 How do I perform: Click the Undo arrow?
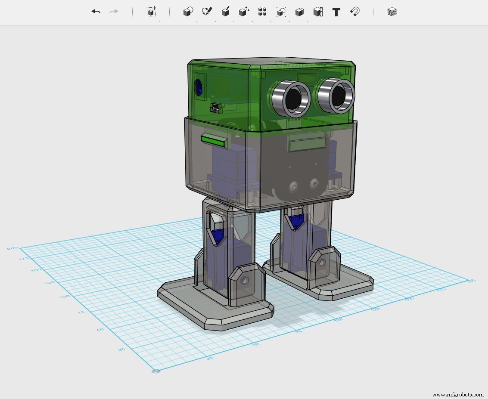[x=96, y=12]
